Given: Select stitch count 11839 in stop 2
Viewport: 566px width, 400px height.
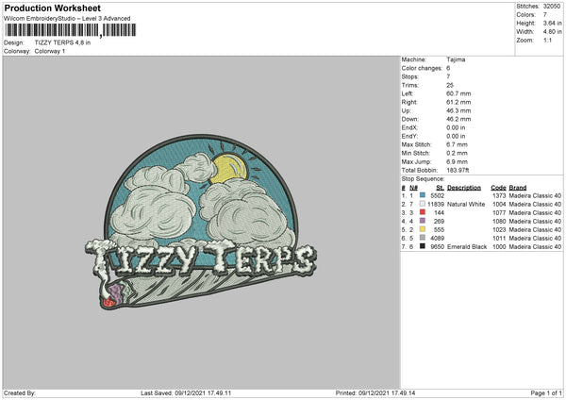Looking at the screenshot, I should coord(436,205).
